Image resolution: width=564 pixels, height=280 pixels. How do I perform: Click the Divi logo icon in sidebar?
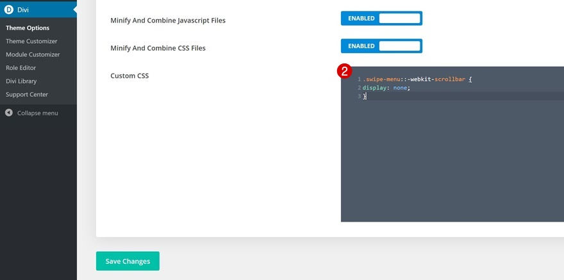[8, 10]
